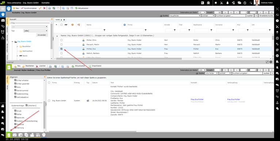The image size is (280, 141).
Task: Click the Synchronisieren toolbar button
Action: [29, 8]
